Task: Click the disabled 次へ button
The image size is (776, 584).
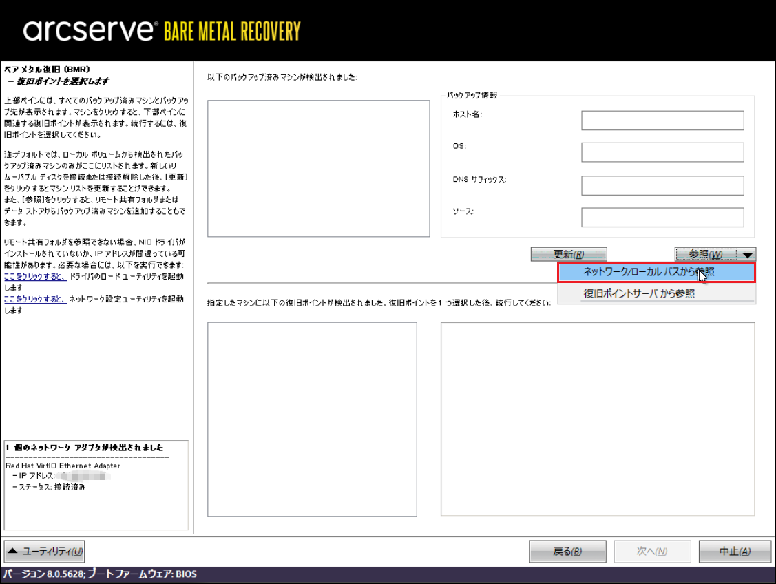Action: click(x=652, y=552)
